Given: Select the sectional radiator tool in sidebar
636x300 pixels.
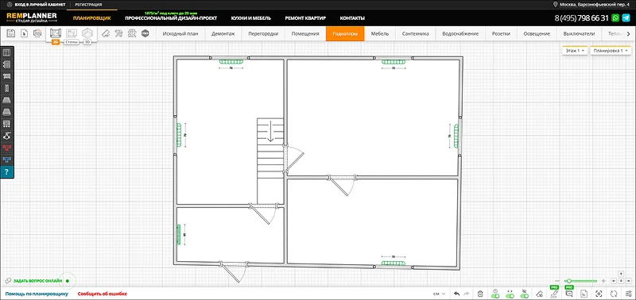Looking at the screenshot, I should (6, 52).
